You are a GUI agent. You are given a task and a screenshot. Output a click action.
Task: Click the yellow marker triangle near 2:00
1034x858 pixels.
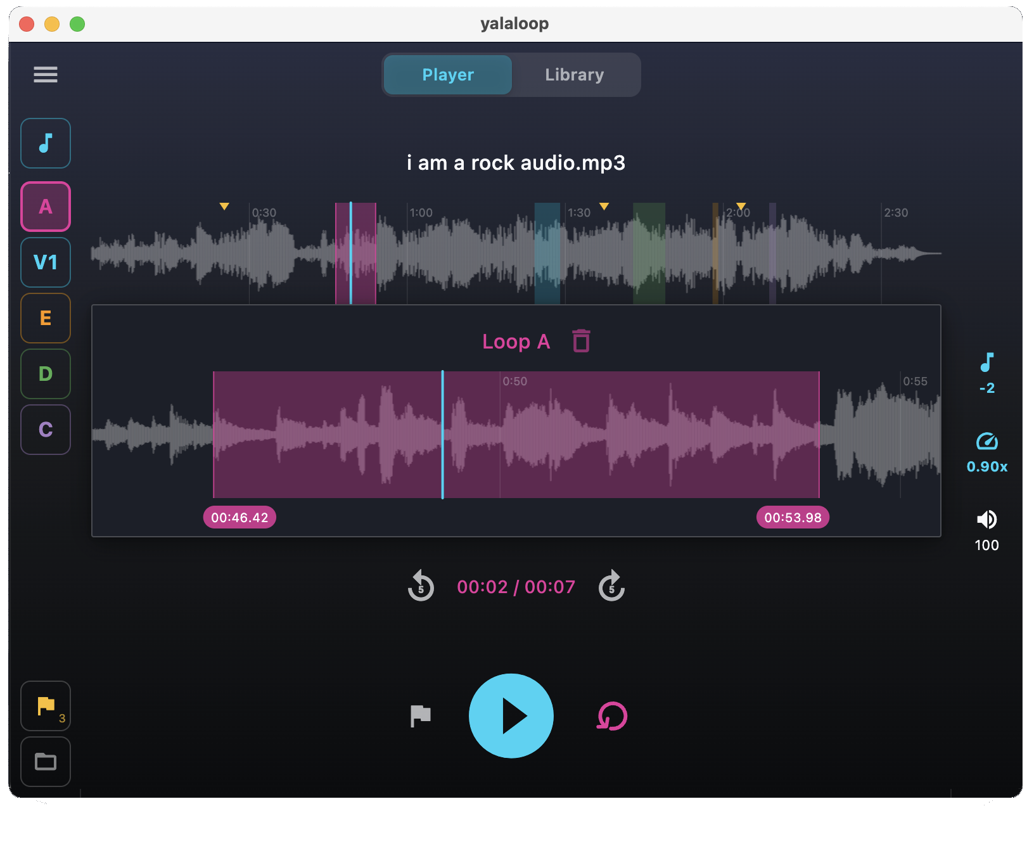pos(741,207)
